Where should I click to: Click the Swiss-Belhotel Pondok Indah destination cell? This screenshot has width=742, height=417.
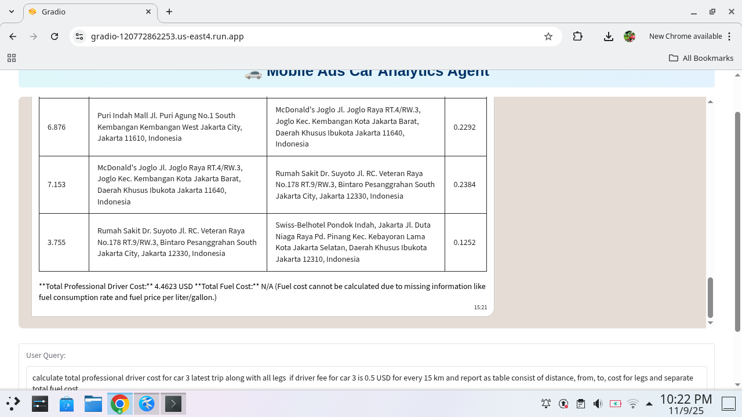click(x=356, y=242)
